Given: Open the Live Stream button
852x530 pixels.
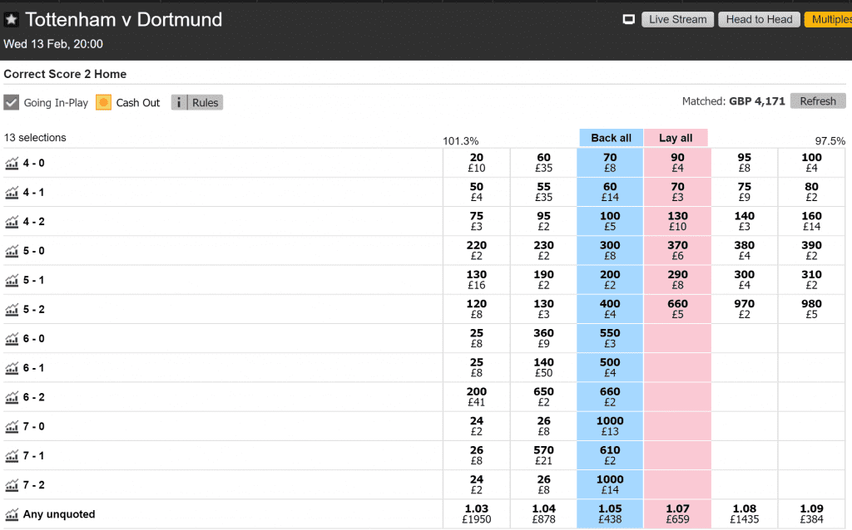Looking at the screenshot, I should (x=677, y=20).
